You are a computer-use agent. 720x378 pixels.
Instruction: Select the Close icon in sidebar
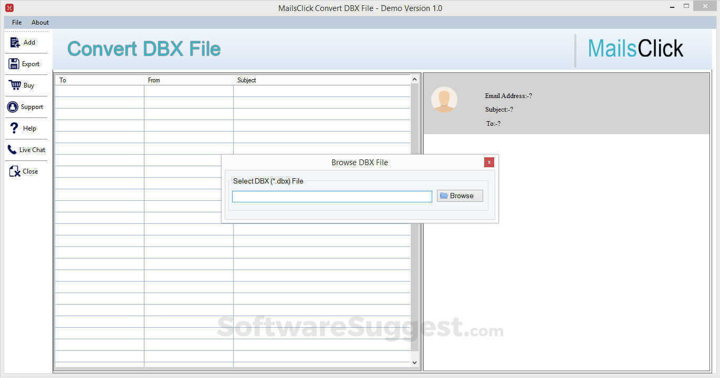(x=13, y=171)
